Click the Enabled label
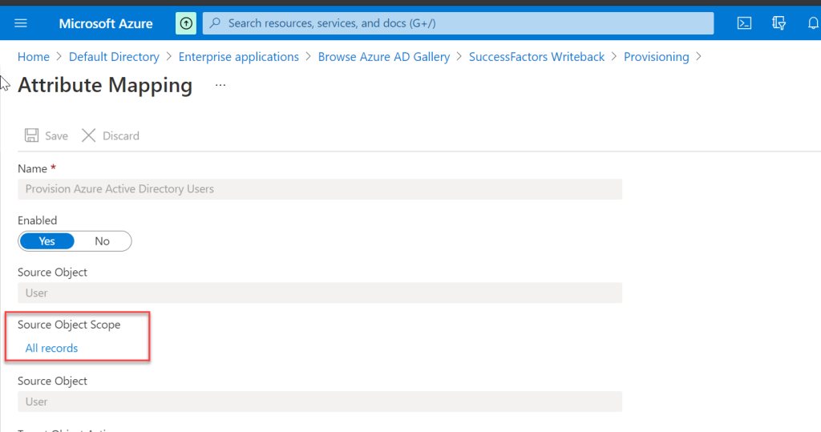Screen dimensions: 821x432 pyautogui.click(x=37, y=220)
